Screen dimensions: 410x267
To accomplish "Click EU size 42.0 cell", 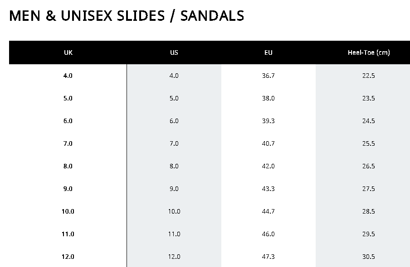I will (268, 166).
